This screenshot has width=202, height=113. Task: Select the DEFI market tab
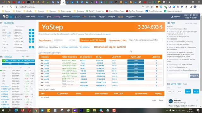point(10,64)
